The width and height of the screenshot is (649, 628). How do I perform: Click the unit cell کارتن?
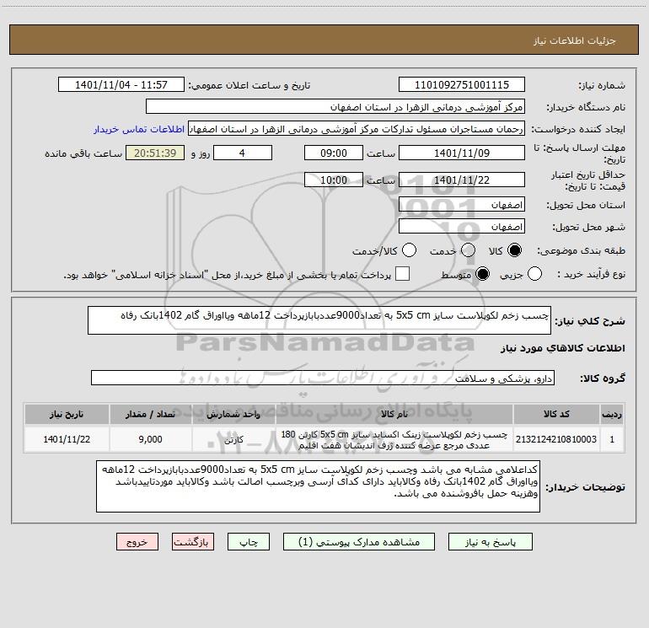point(233,439)
